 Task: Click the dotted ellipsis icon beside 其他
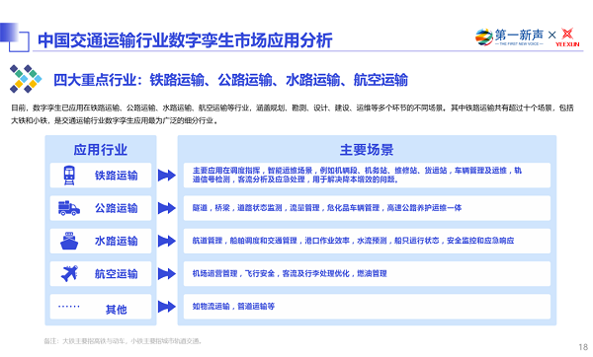click(x=69, y=306)
